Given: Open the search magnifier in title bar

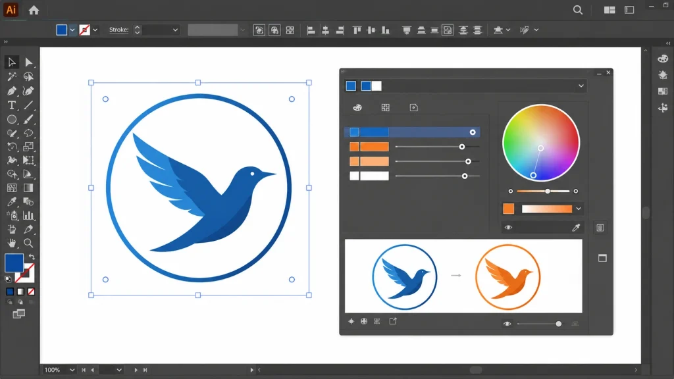Looking at the screenshot, I should point(578,10).
